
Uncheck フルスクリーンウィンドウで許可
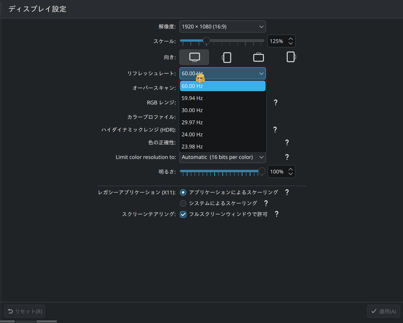click(x=183, y=214)
